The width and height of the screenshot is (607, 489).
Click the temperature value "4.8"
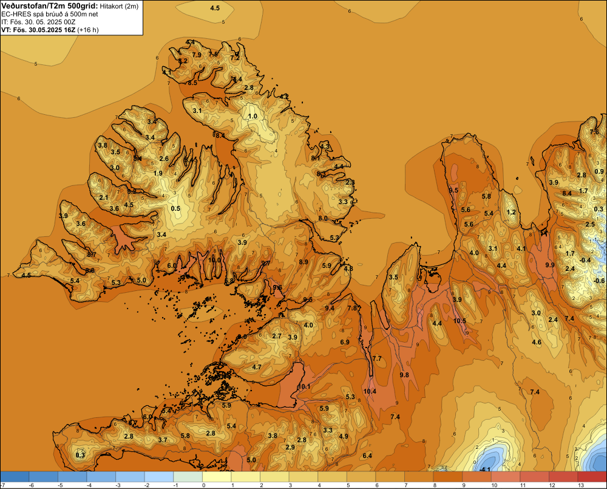tap(348, 269)
